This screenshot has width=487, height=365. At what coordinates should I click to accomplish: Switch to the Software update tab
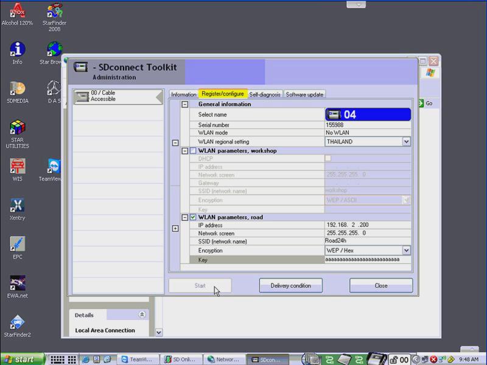tap(304, 94)
